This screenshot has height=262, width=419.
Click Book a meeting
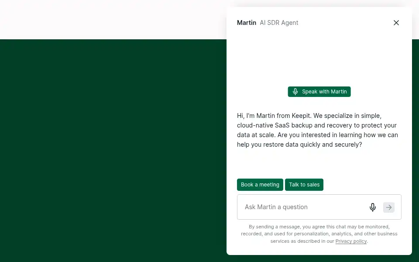[260, 185]
